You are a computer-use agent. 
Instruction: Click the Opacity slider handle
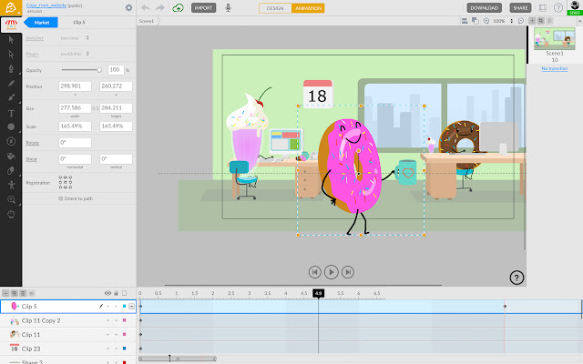(x=99, y=69)
